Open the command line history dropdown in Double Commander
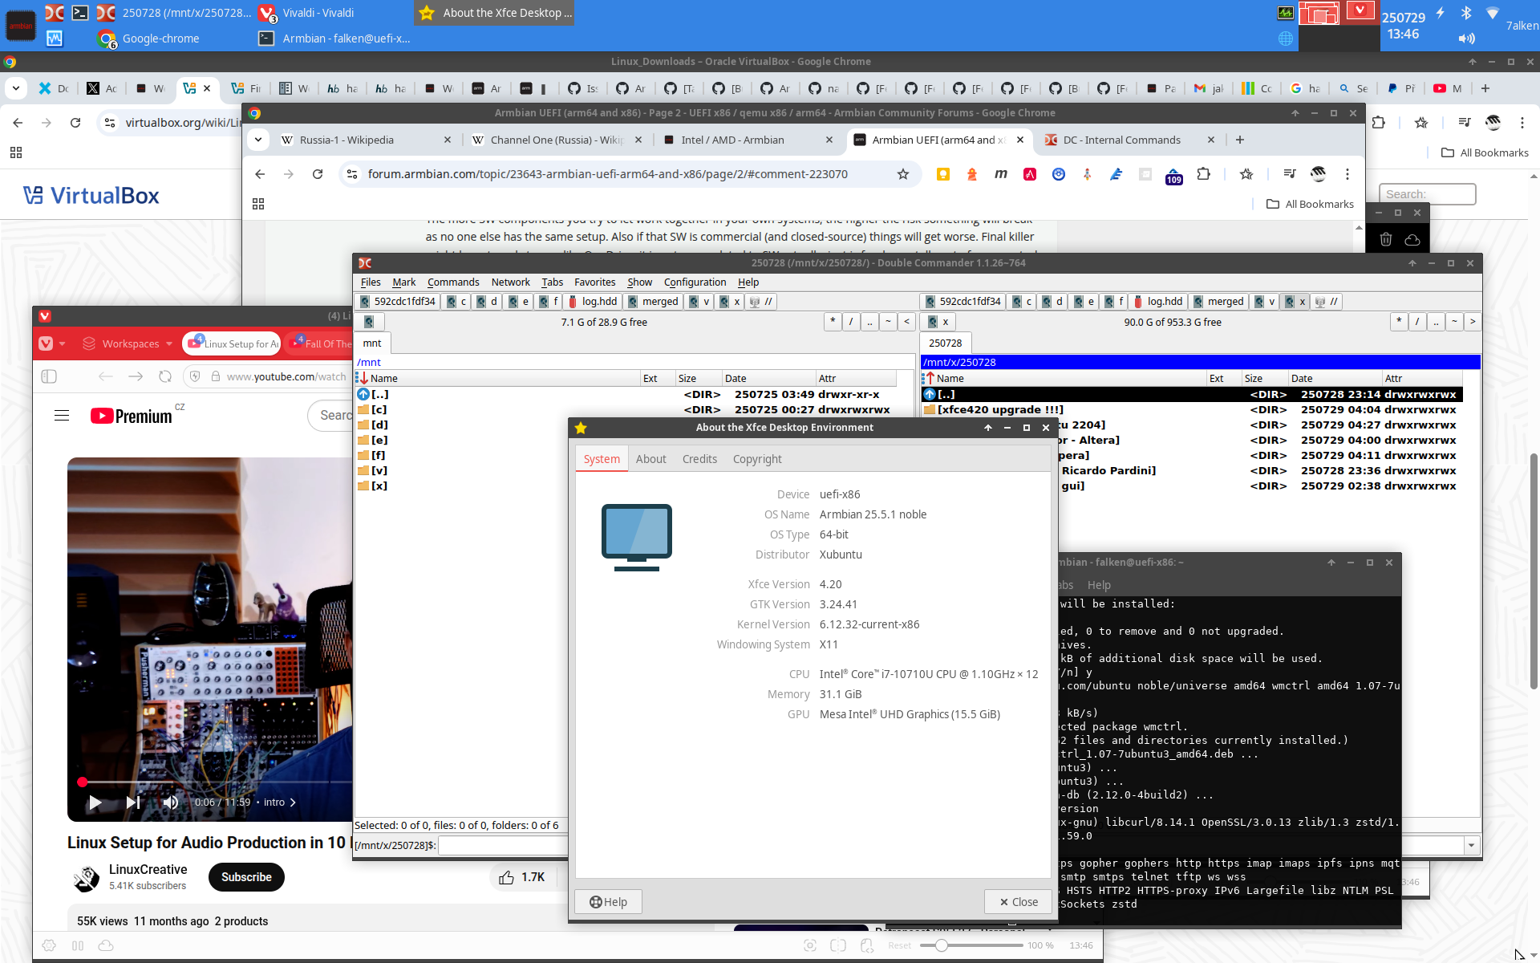 1471,845
